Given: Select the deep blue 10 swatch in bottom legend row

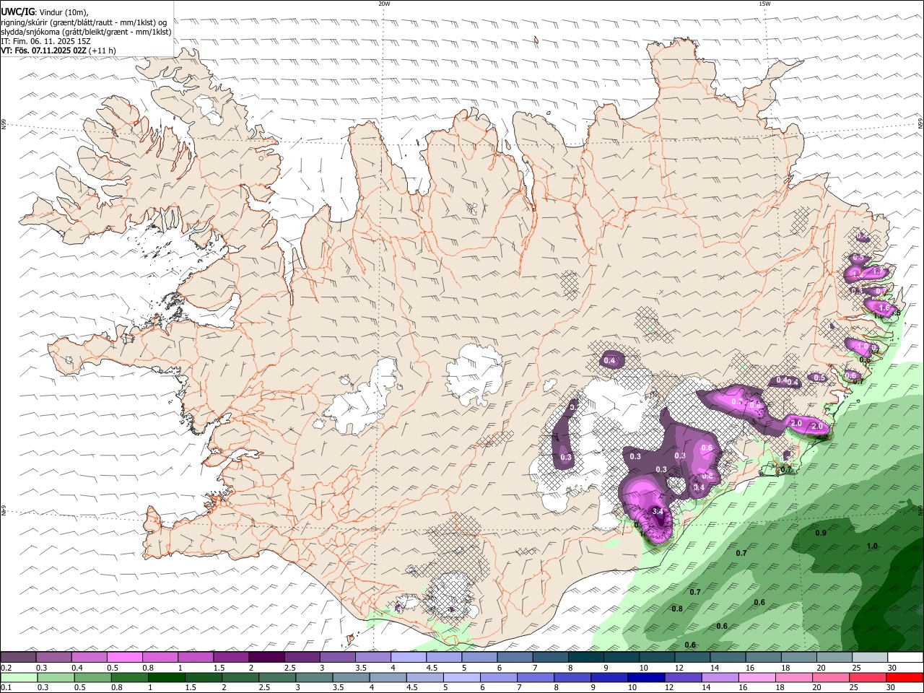Looking at the screenshot, I should 647,678.
